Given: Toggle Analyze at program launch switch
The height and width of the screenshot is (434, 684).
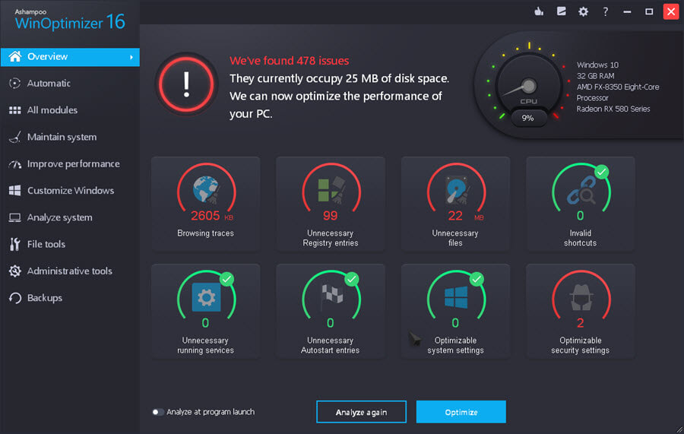Looking at the screenshot, I should pos(158,412).
